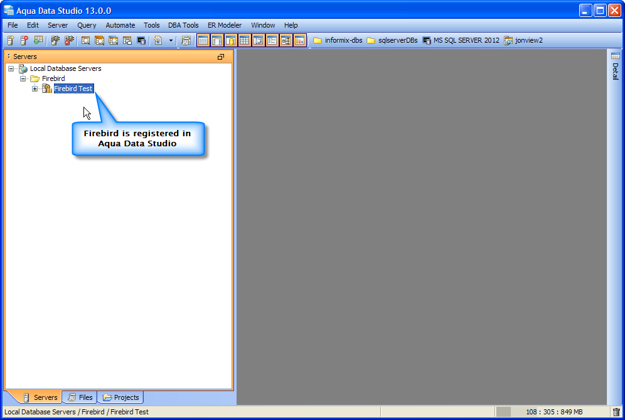Click the Servers panel title grip

9,57
